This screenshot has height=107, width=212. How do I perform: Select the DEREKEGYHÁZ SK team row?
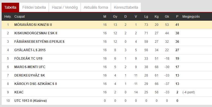107,75
